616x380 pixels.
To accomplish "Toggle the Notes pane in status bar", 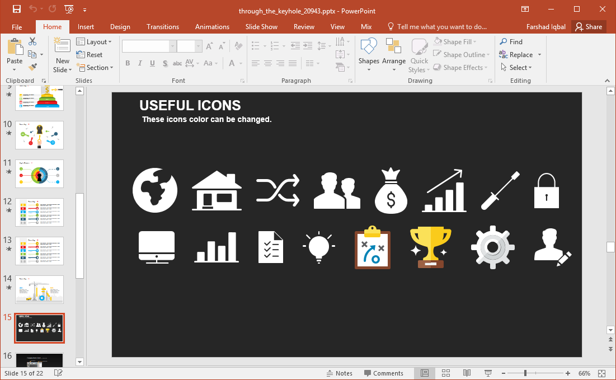I will point(339,373).
